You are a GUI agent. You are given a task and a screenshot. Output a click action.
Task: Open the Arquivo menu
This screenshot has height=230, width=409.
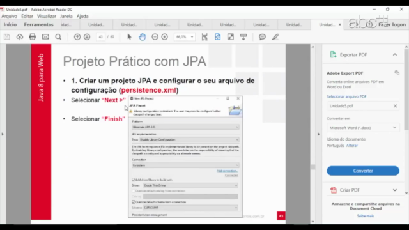click(9, 16)
